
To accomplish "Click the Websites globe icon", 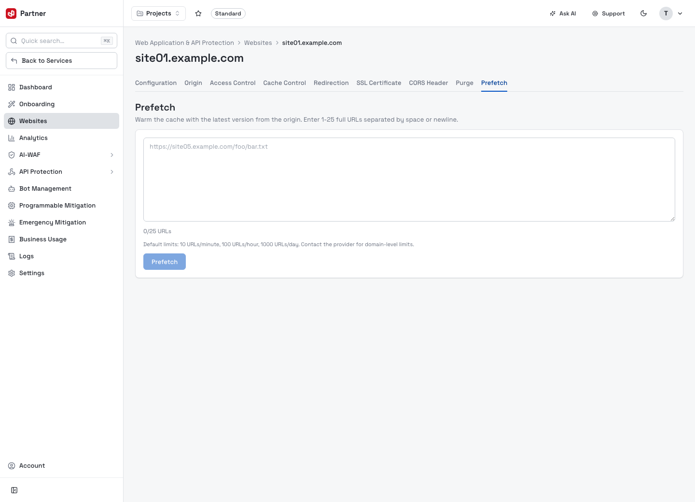I will [12, 121].
